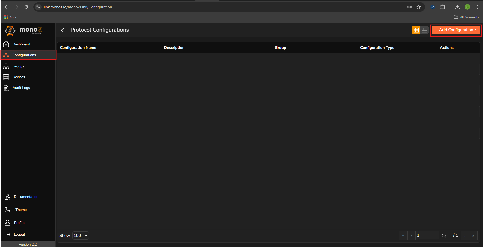
Task: Switch to grid table view
Action: click(416, 30)
